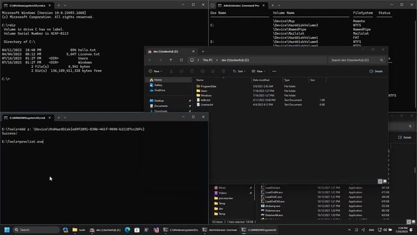
Task: Click the Up arrow in the dev Explorer window
Action: tap(171, 60)
